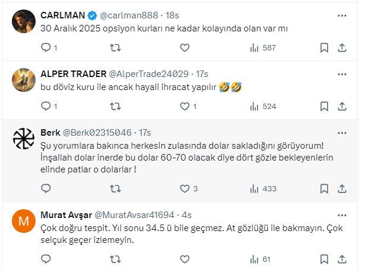View stats on Murat Avşar's tweet

(255, 259)
